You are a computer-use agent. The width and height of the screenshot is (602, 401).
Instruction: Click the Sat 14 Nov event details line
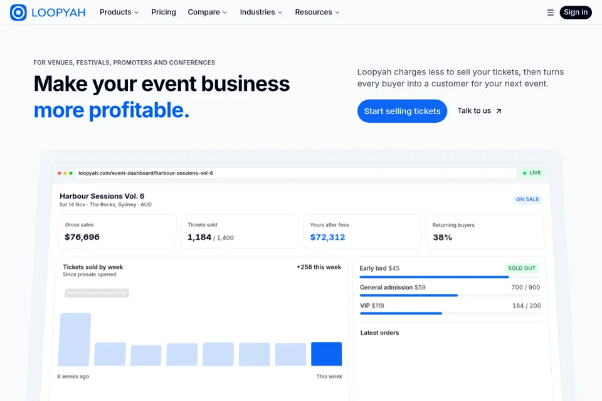[105, 204]
